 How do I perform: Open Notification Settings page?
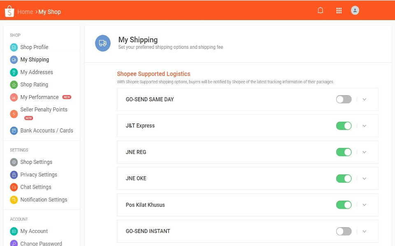44,200
